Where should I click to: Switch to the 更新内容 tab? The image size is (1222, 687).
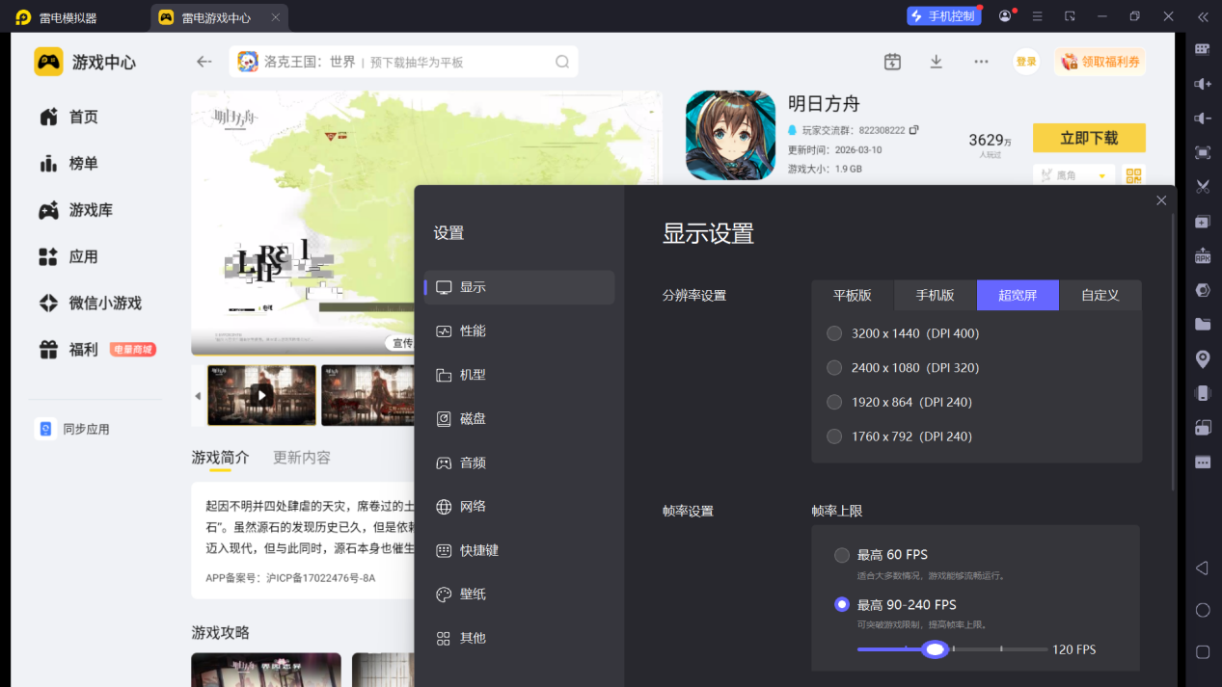coord(302,458)
